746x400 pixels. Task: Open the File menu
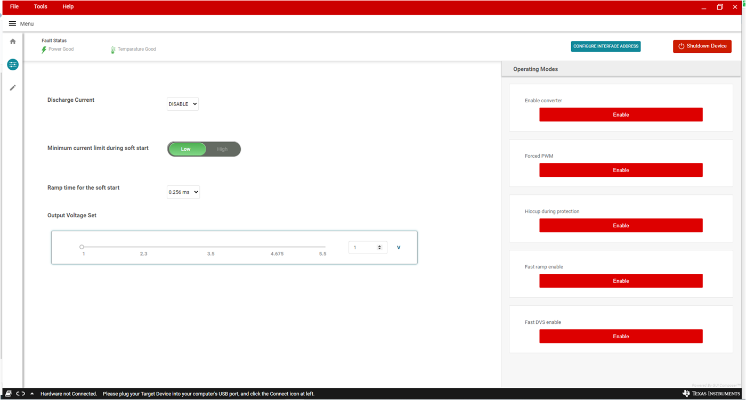point(14,6)
